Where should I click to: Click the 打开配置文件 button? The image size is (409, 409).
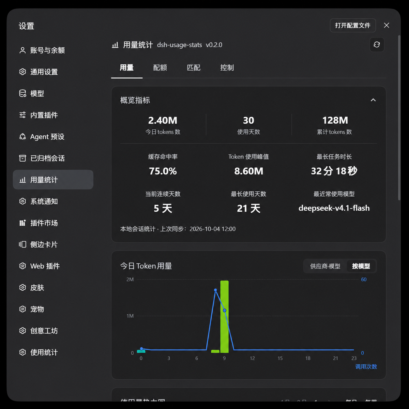353,25
